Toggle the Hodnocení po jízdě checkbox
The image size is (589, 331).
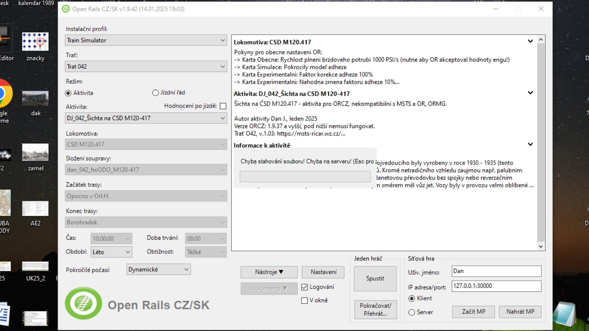click(x=223, y=106)
